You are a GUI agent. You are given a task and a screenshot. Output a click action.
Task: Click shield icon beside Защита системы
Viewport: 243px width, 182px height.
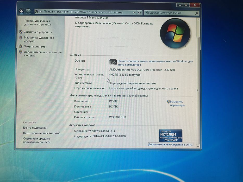click(21, 46)
